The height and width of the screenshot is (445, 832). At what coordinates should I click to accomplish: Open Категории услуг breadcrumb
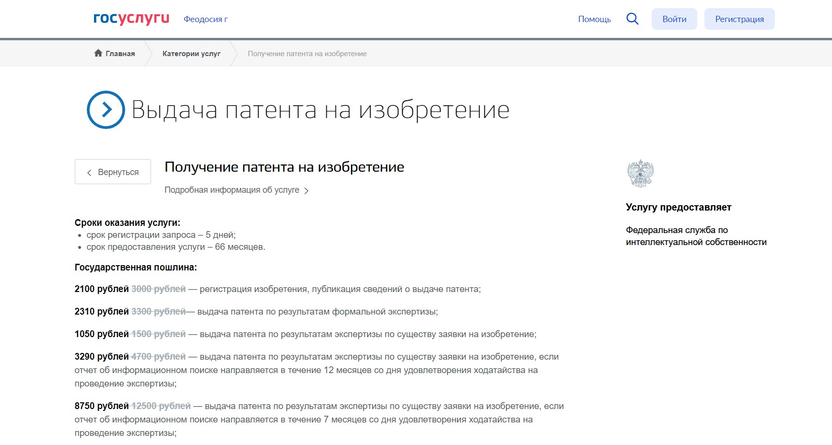pyautogui.click(x=191, y=54)
